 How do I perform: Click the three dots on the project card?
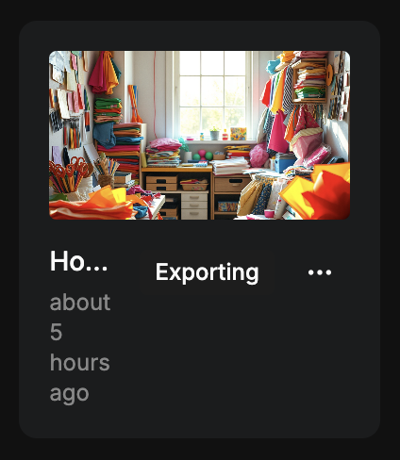(320, 272)
